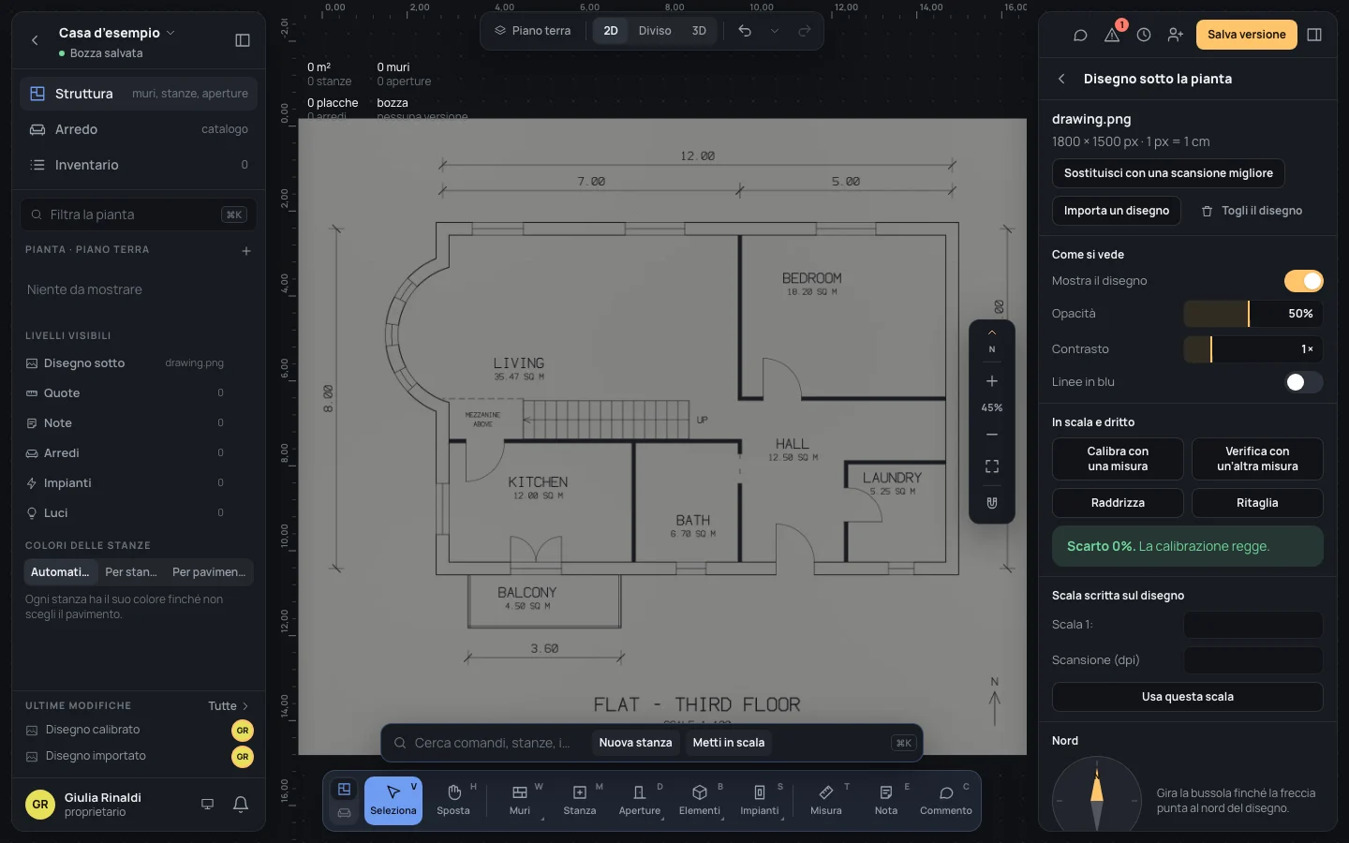Choose the Muri wall tool
The image size is (1349, 843).
(520, 801)
